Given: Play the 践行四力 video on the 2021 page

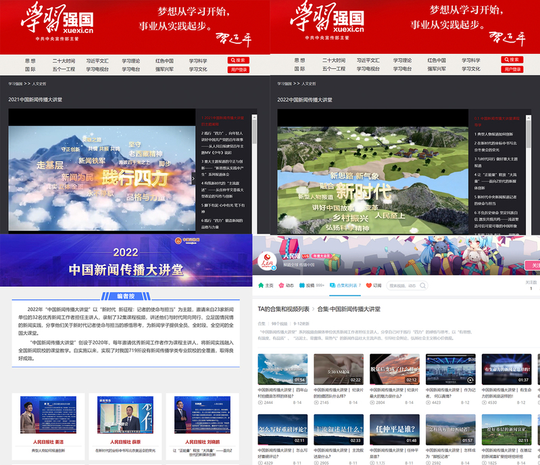Looking at the screenshot, I should [102, 178].
